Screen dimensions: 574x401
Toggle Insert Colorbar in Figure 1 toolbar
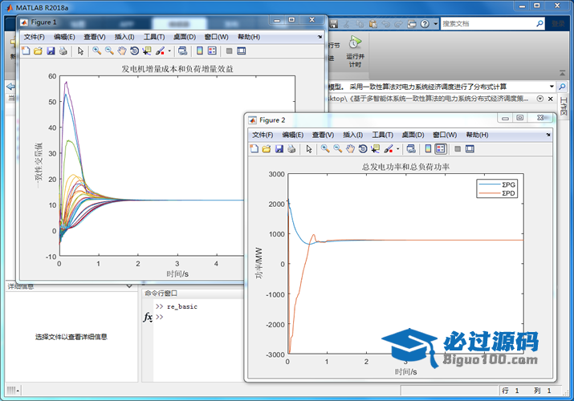coord(200,51)
